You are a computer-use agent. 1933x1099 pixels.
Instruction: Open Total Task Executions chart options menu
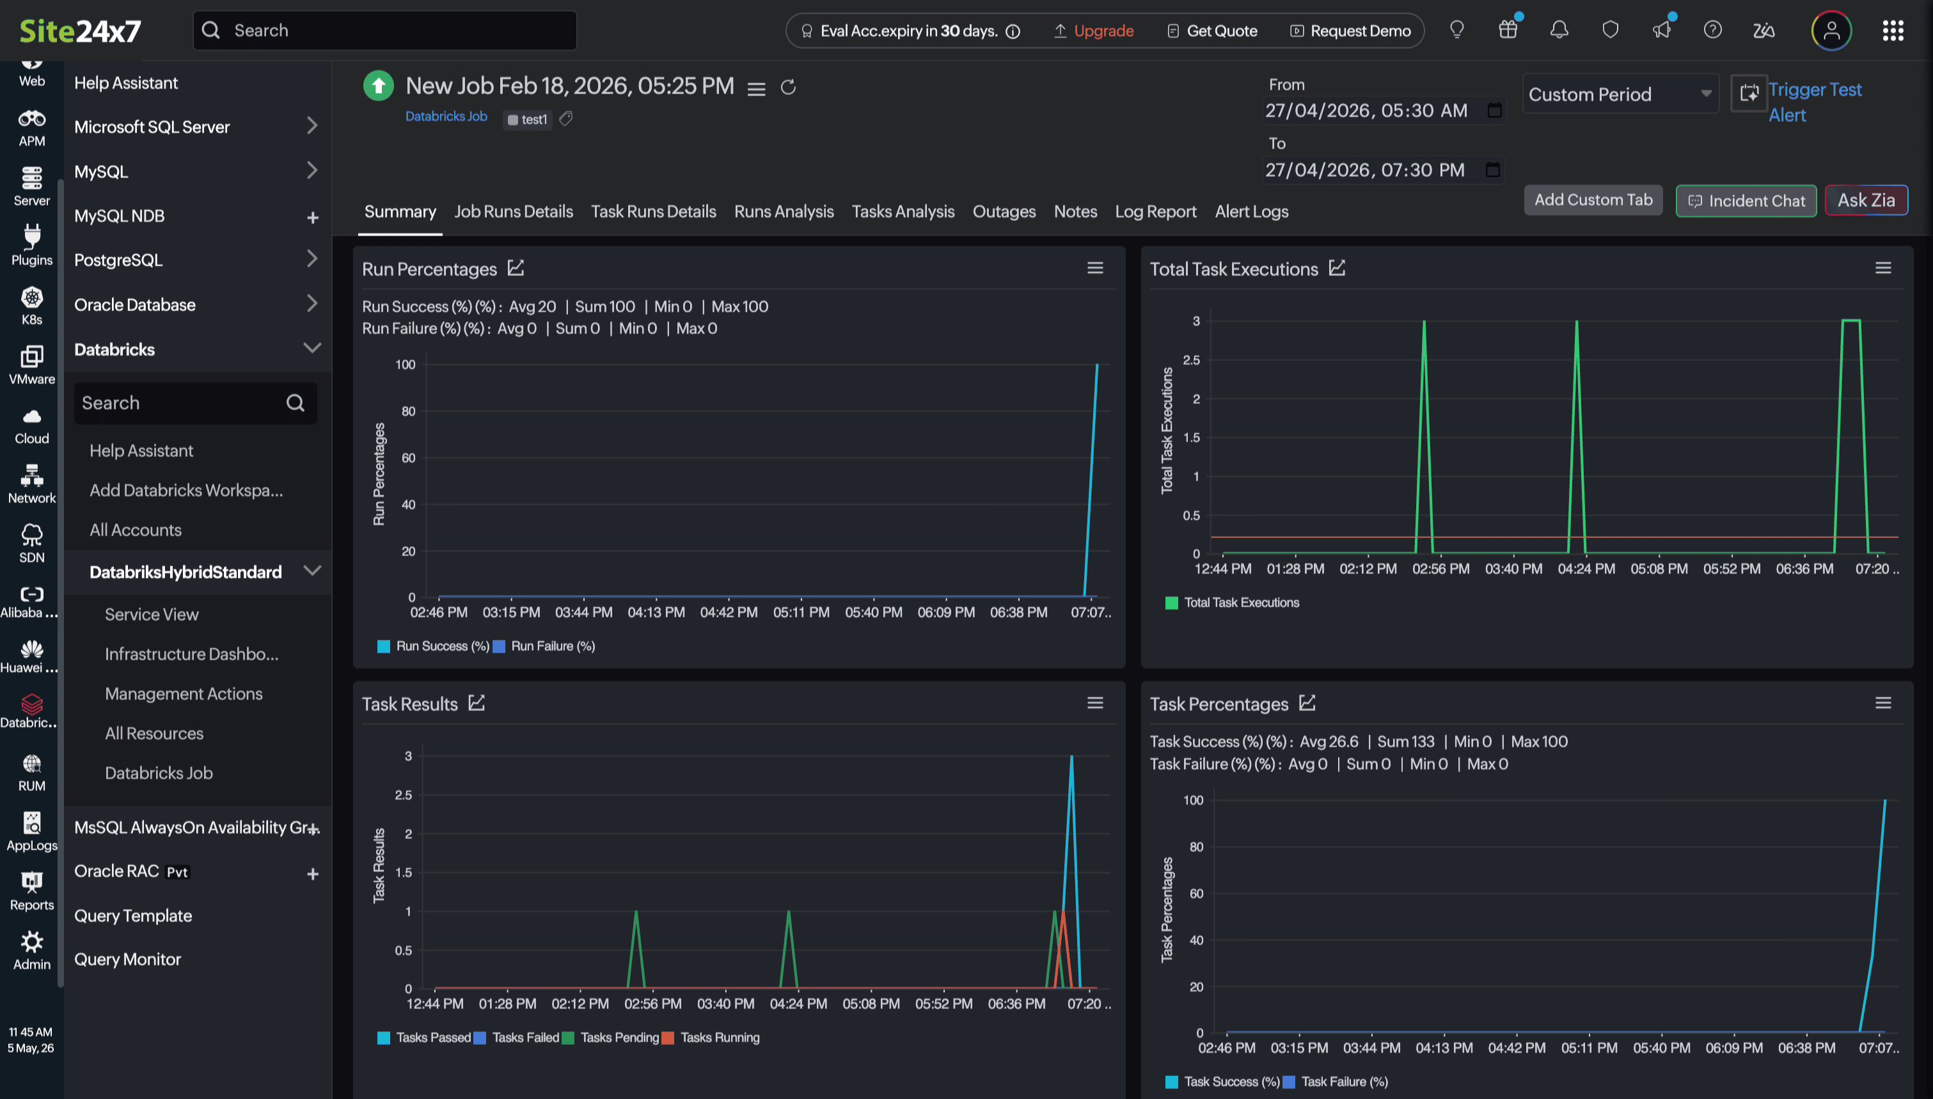[x=1882, y=268]
